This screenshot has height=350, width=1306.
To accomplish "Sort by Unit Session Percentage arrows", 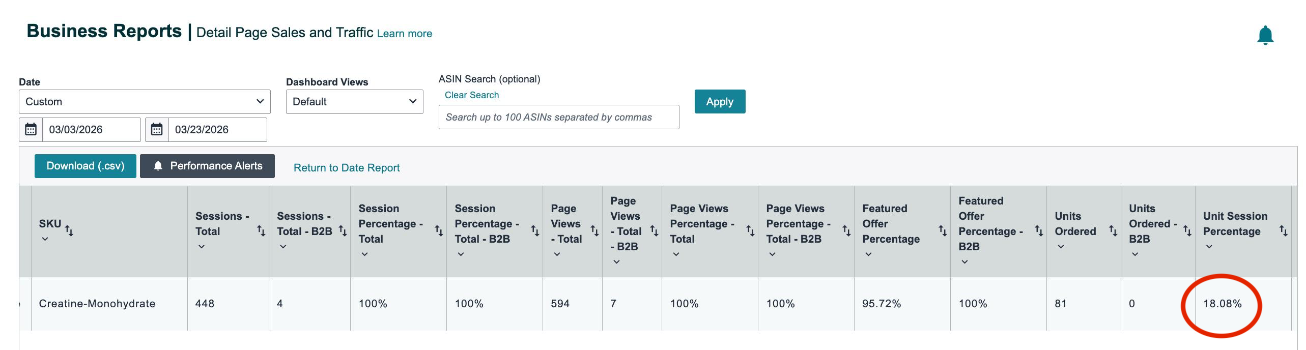I will tap(1284, 231).
